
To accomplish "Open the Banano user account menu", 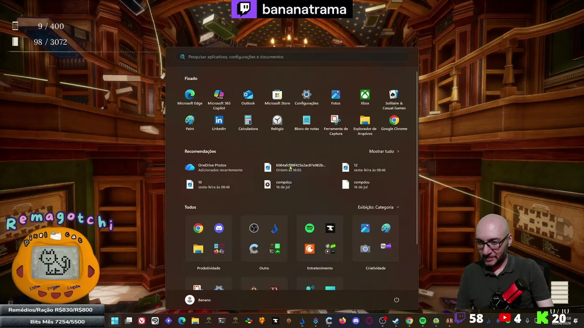I will (x=198, y=300).
